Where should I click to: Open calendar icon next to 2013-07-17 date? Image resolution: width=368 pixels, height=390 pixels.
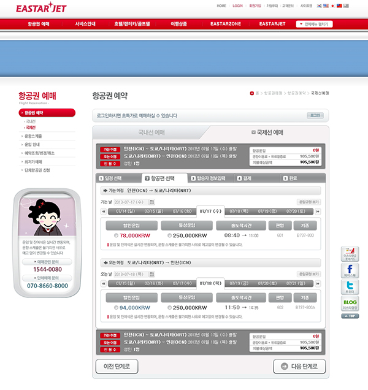click(151, 202)
